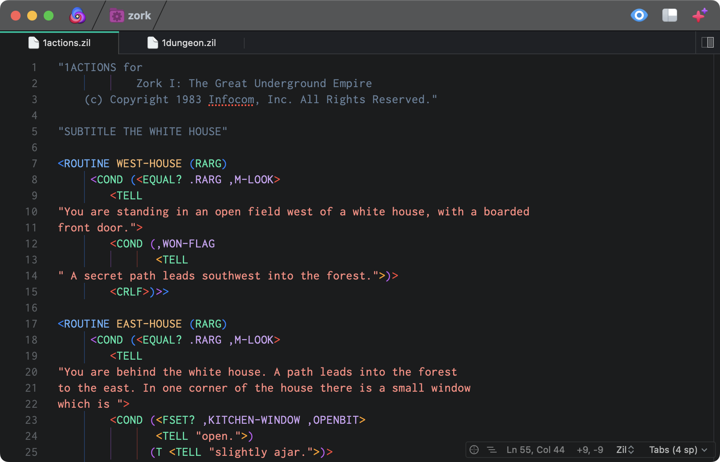Click the underlined word Infocom
Screen dimensions: 720x462
point(231,100)
